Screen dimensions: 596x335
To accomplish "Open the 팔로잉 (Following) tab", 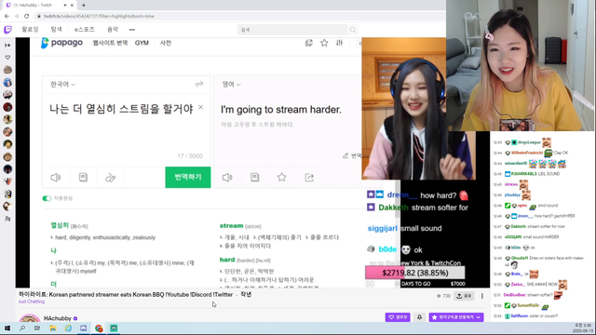I will [30, 29].
